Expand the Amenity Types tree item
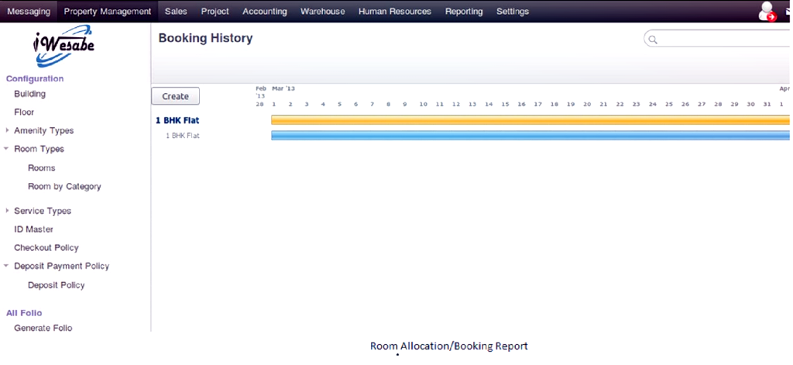 (x=7, y=130)
